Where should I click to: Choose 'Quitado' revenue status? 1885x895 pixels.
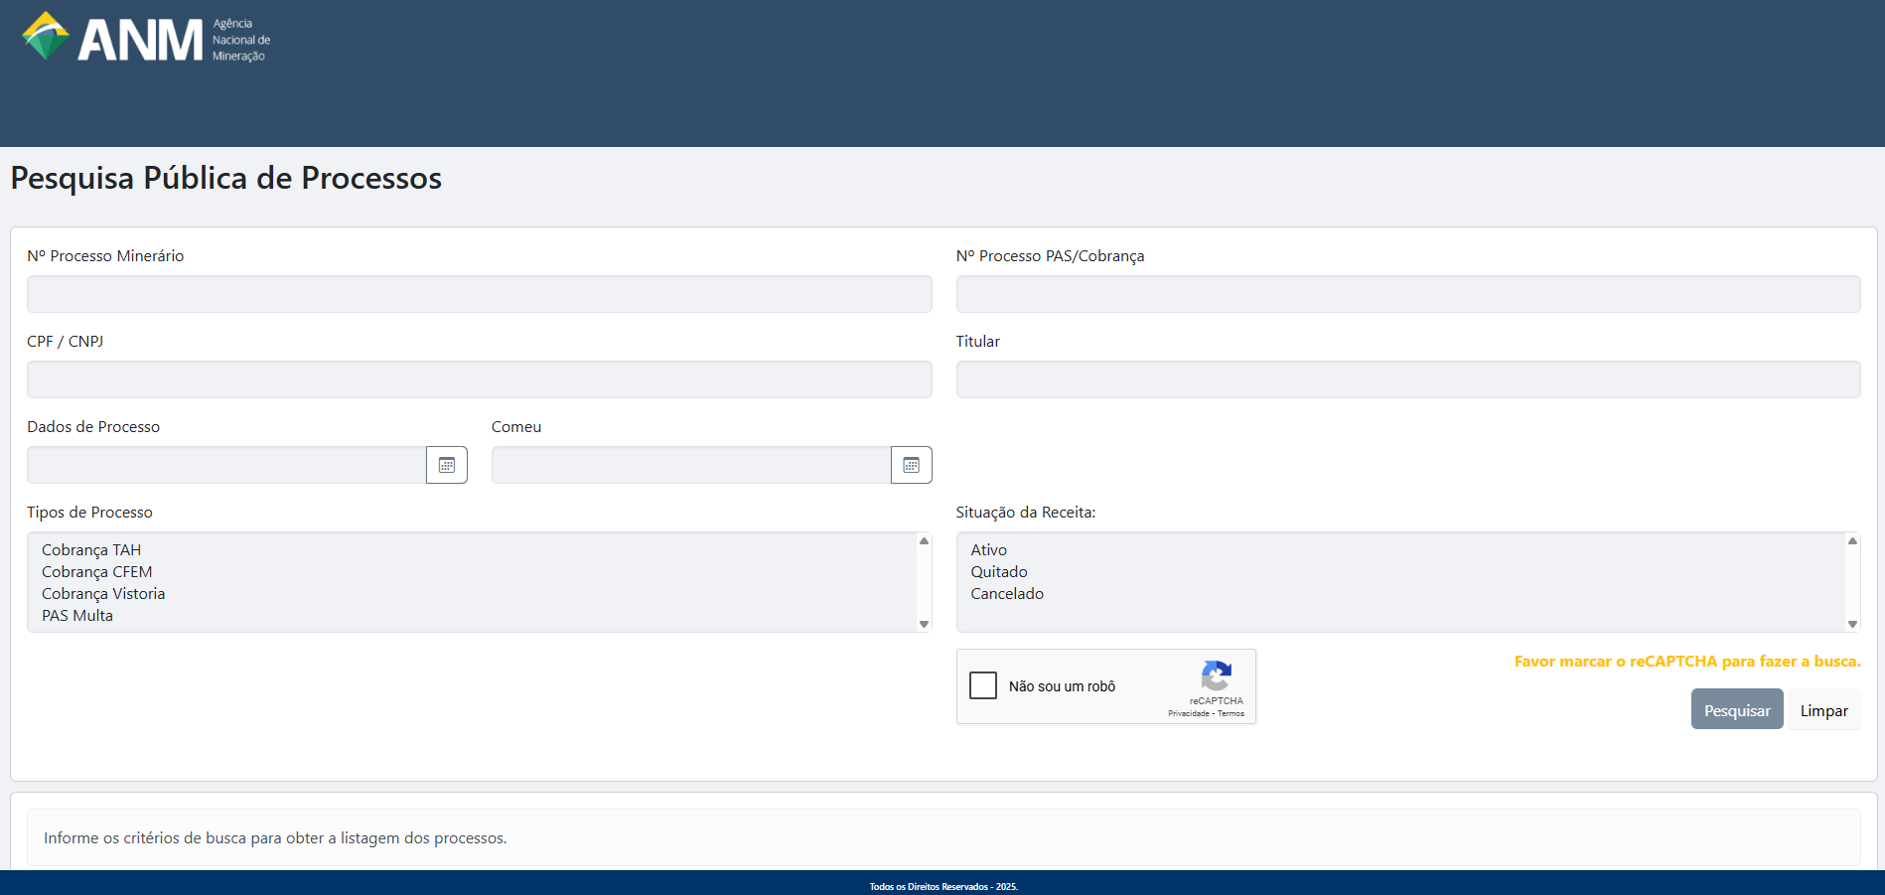tap(999, 572)
